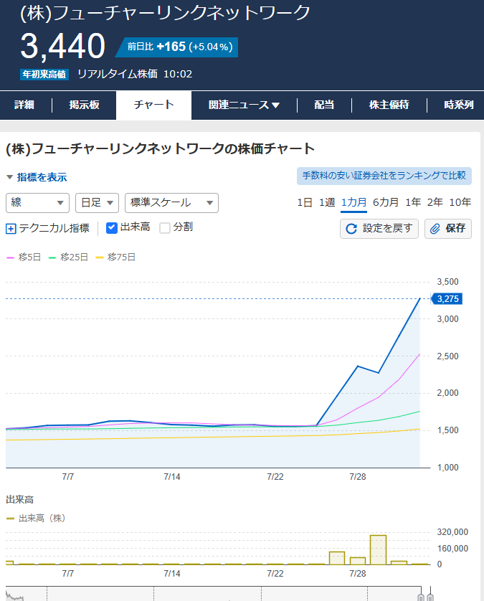
Task: Open the 時系列 tab
Action: point(459,105)
